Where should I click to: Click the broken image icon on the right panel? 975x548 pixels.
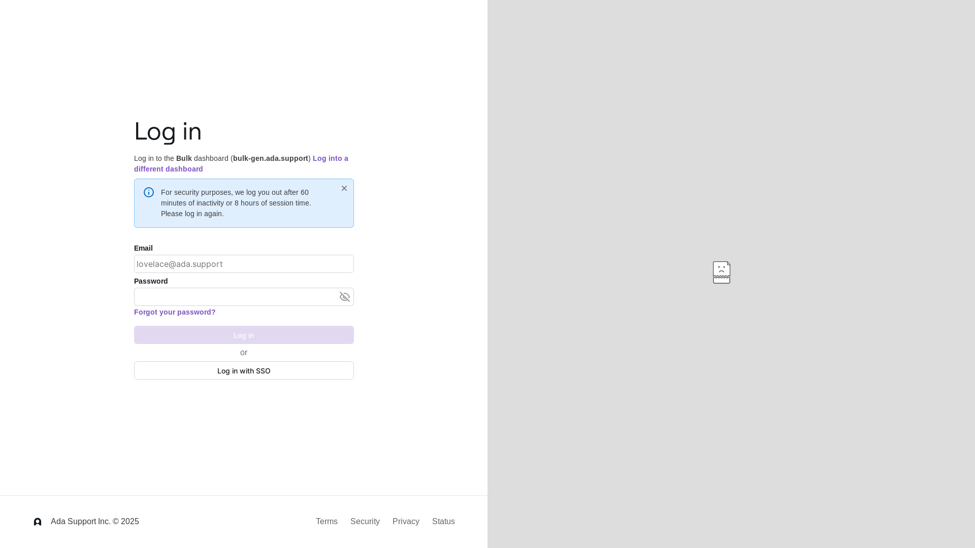point(722,272)
